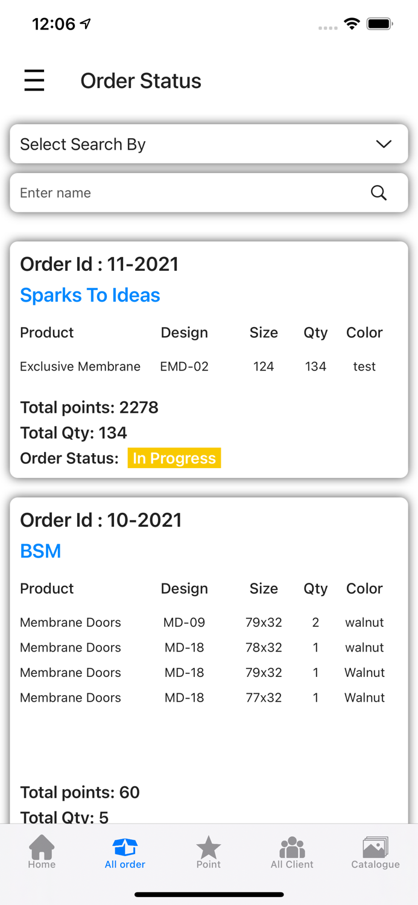Open the hamburger navigation menu
The height and width of the screenshot is (905, 418).
(x=34, y=80)
